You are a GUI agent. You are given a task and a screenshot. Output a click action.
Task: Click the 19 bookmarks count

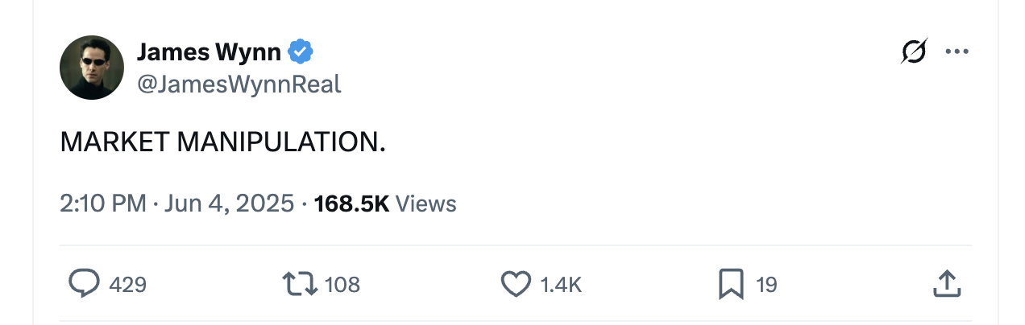pyautogui.click(x=766, y=285)
